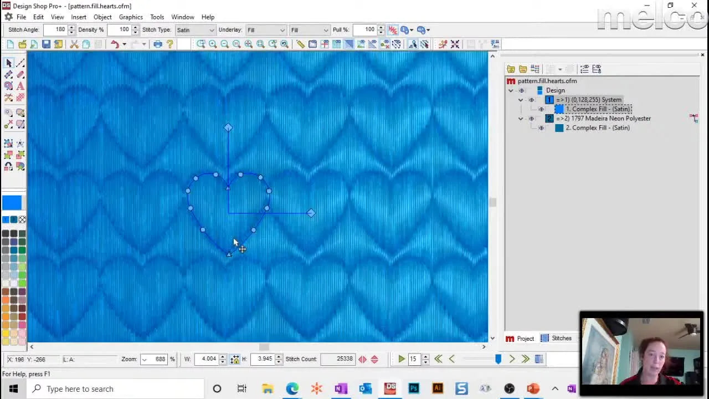Click the New file icon in toolbar
The width and height of the screenshot is (709, 399).
10,44
